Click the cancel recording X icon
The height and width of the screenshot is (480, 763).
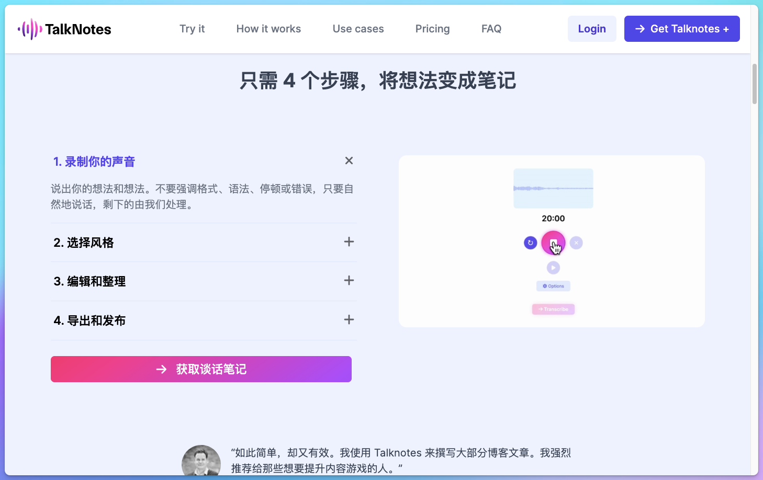pos(576,243)
